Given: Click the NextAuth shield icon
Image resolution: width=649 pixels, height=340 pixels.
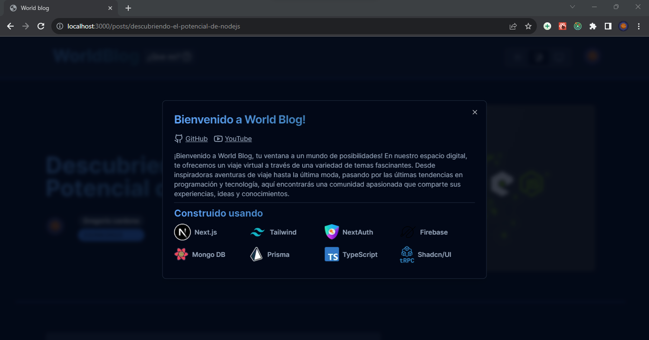Looking at the screenshot, I should pyautogui.click(x=331, y=232).
